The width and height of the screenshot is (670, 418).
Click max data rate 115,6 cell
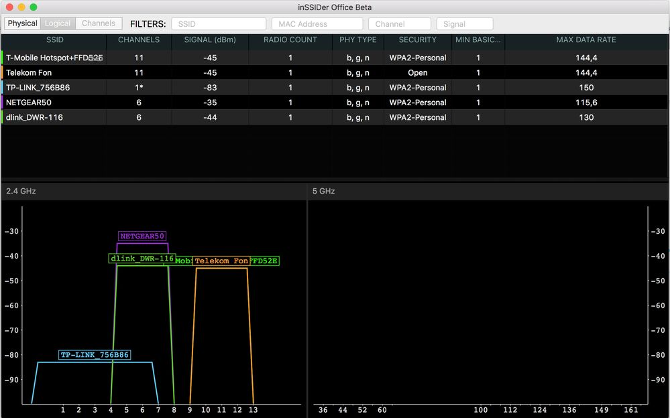pos(586,102)
